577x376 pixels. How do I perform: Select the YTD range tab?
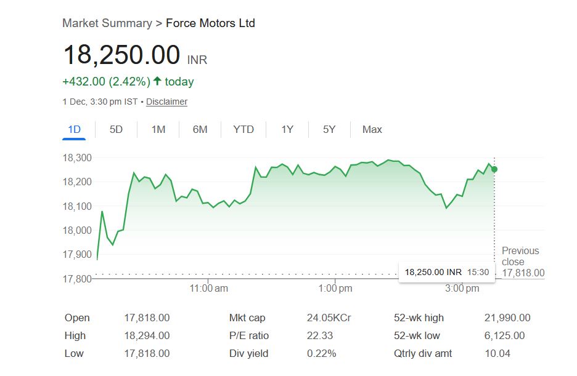coord(243,129)
